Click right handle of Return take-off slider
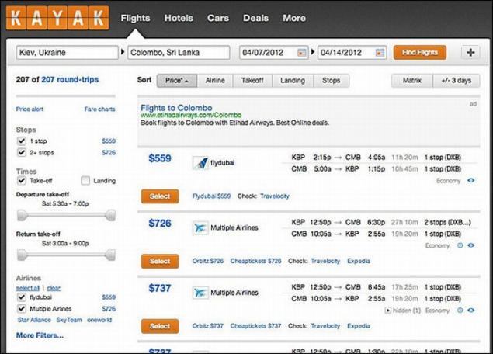This screenshot has width=493, height=354. coord(110,255)
